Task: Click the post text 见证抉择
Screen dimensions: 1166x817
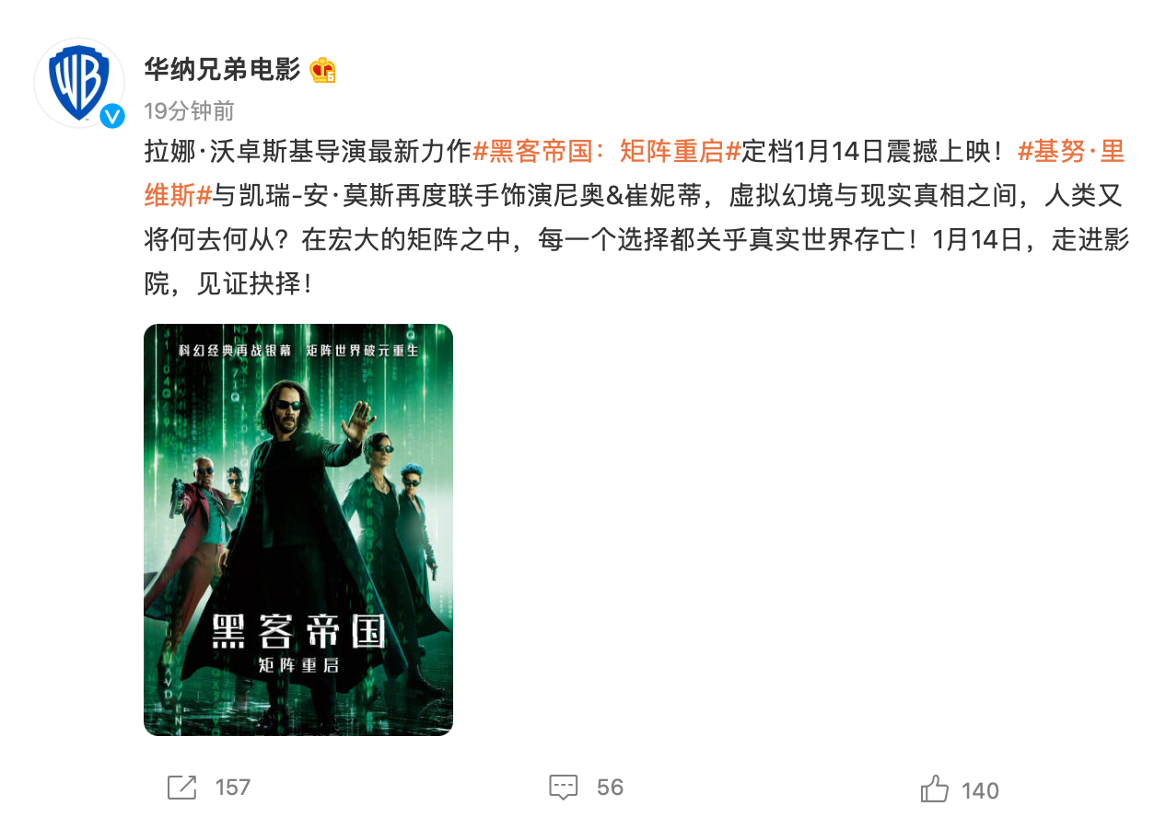Action: tap(248, 283)
